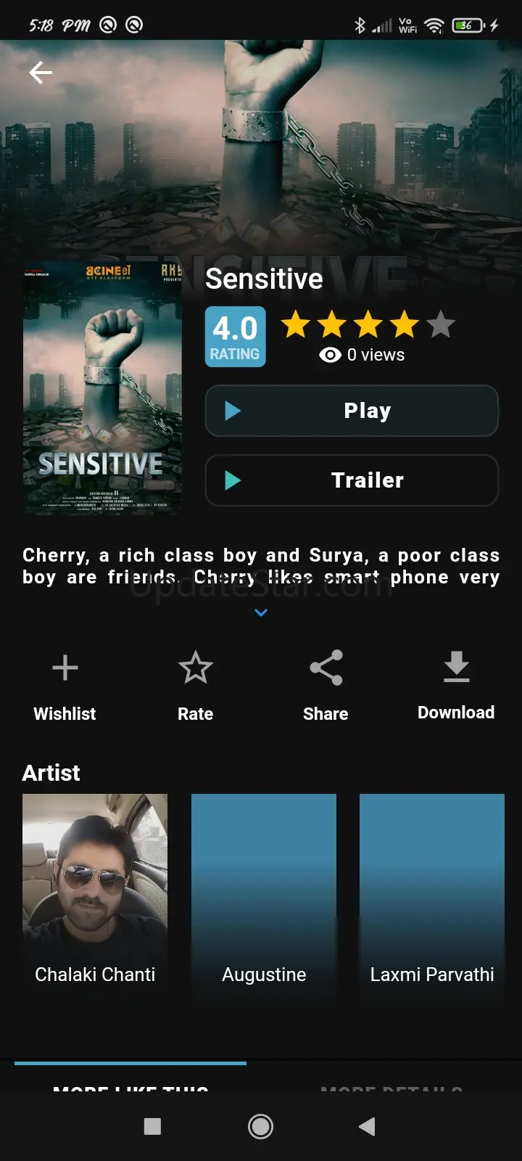This screenshot has width=522, height=1161.
Task: Open the Sensitive movie poster thumbnail
Action: 102,389
